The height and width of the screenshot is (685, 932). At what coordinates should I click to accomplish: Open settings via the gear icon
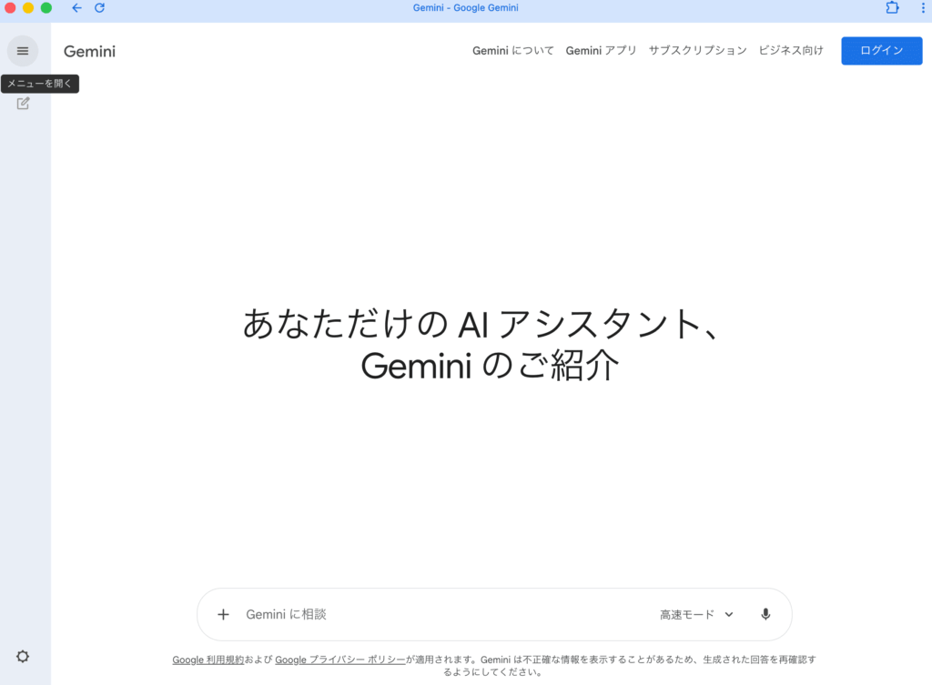pyautogui.click(x=22, y=656)
